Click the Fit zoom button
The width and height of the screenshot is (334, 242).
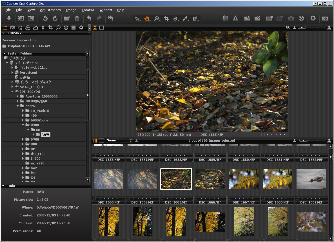[287, 28]
